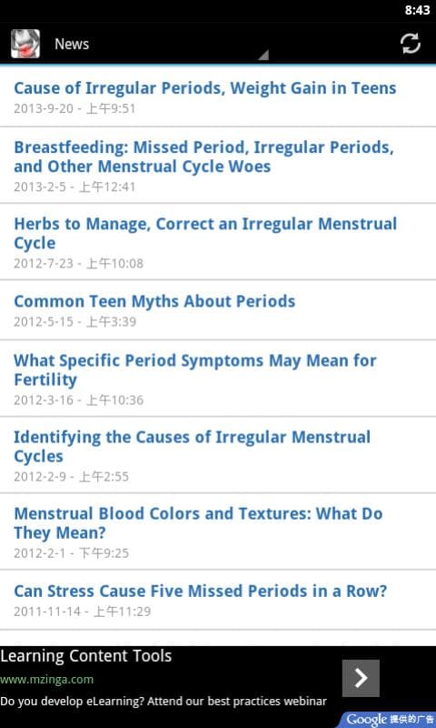The height and width of the screenshot is (728, 436).
Task: Tap the refresh icon in the header
Action: (x=410, y=44)
